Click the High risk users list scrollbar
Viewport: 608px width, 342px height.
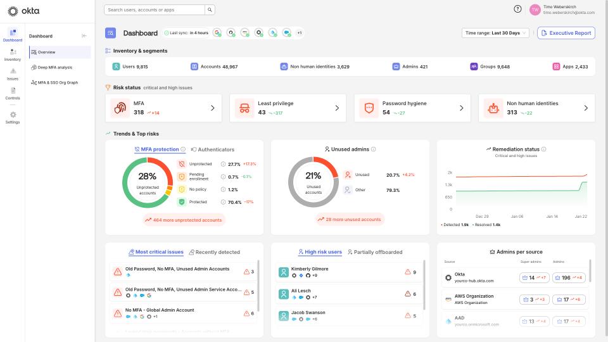click(x=424, y=286)
